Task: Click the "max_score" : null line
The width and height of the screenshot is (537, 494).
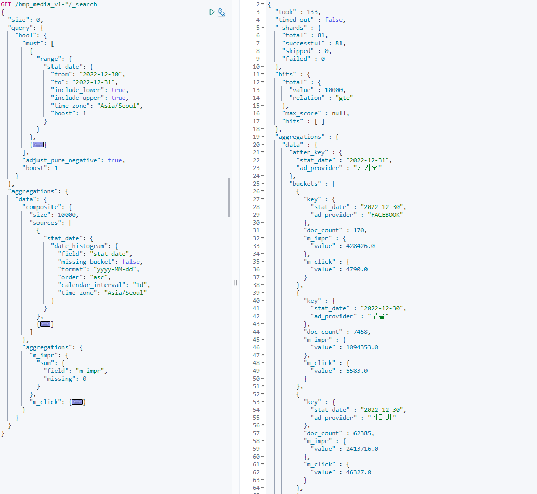Action: pos(316,113)
